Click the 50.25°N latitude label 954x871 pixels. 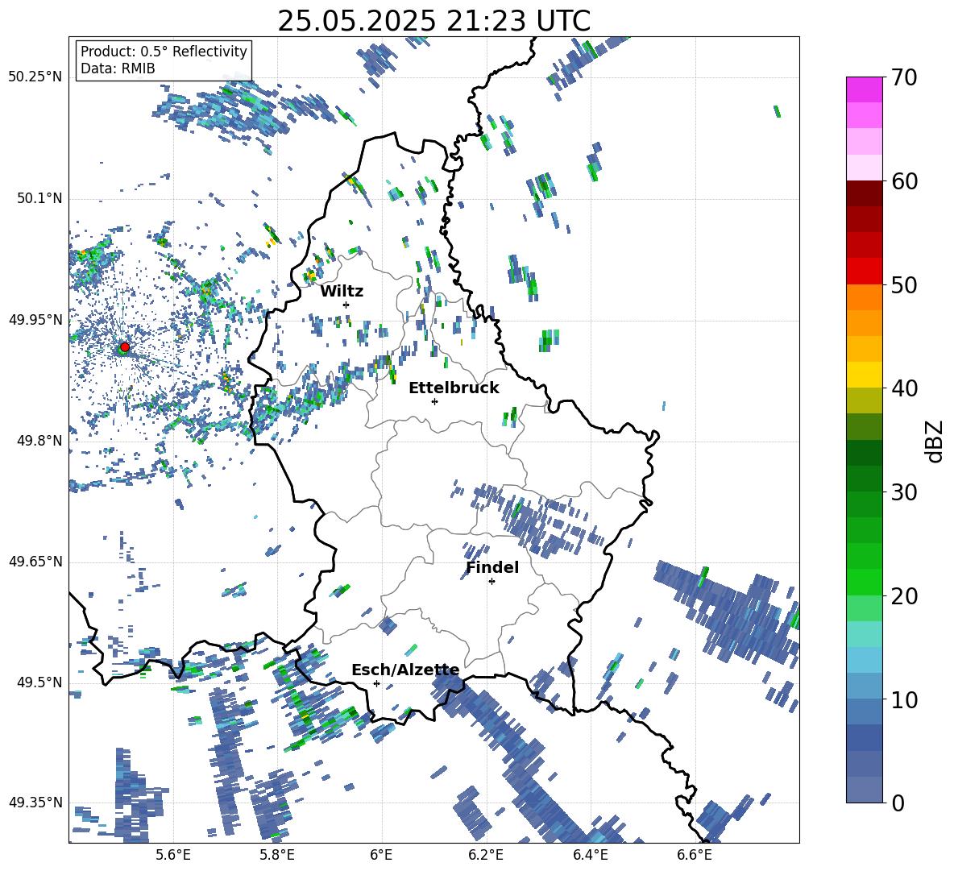[x=35, y=77]
